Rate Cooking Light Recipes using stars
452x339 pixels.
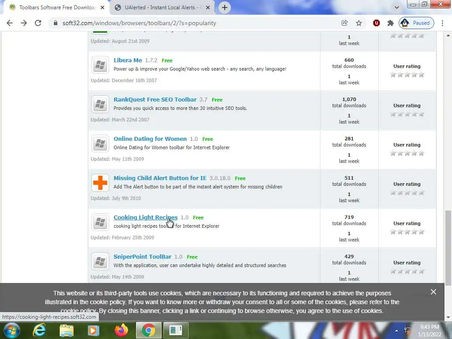point(407,232)
